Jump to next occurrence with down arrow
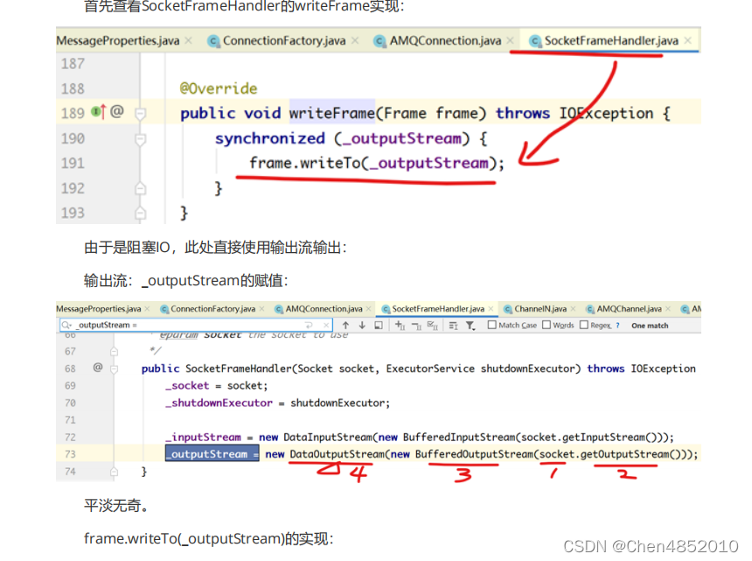The height and width of the screenshot is (561, 752). pyautogui.click(x=362, y=326)
